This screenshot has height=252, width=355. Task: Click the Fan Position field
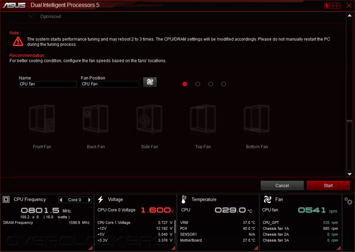tap(110, 84)
